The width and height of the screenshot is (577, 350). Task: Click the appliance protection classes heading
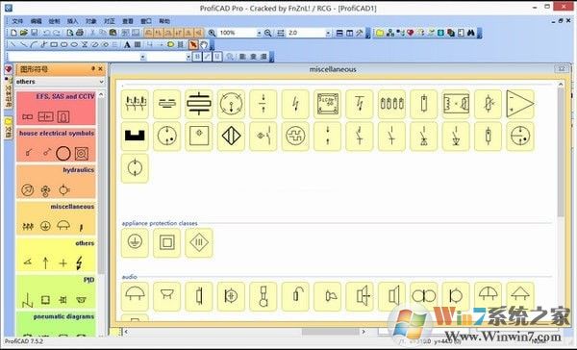click(160, 223)
